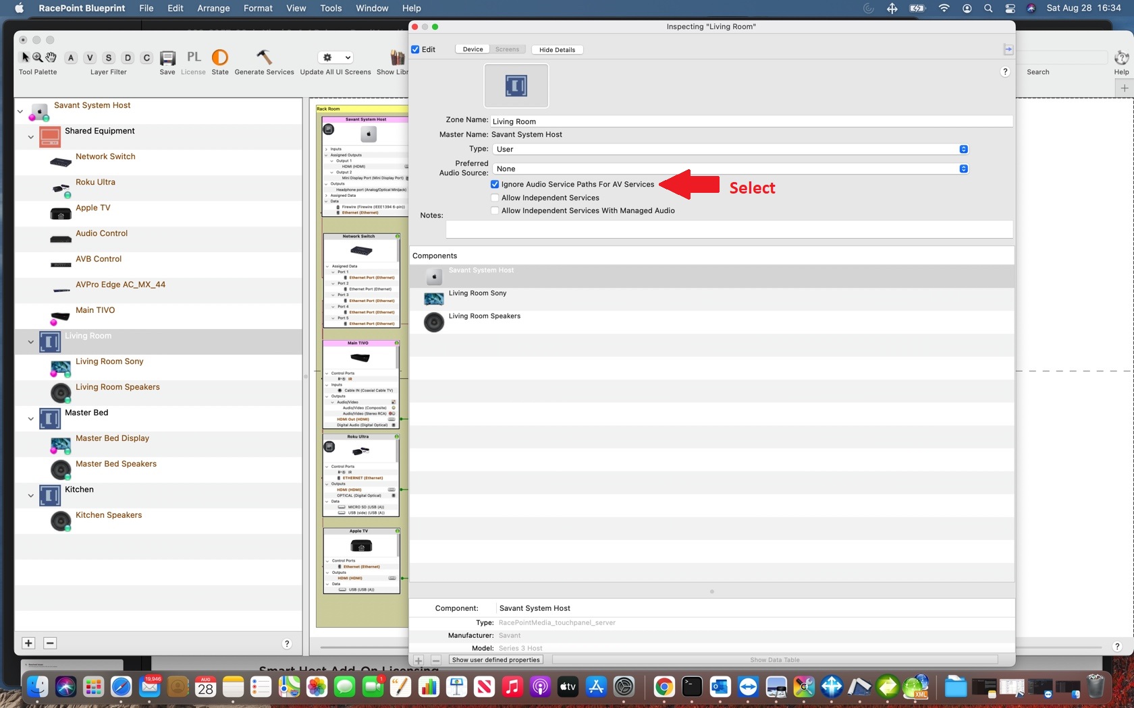
Task: Select Living Room Speakers in Components list
Action: [712, 322]
